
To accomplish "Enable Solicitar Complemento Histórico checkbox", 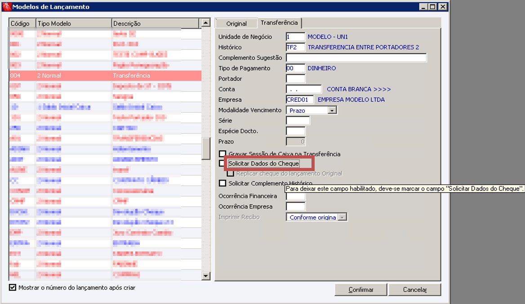I will coord(222,183).
